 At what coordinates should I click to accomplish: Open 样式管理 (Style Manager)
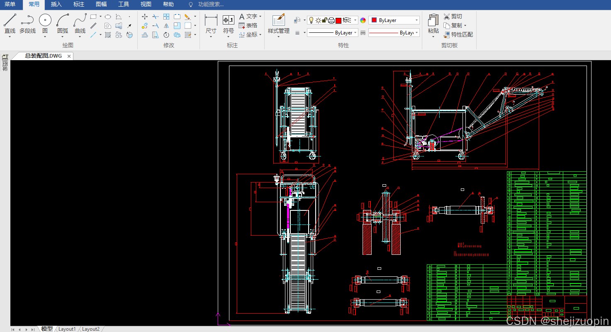[278, 24]
